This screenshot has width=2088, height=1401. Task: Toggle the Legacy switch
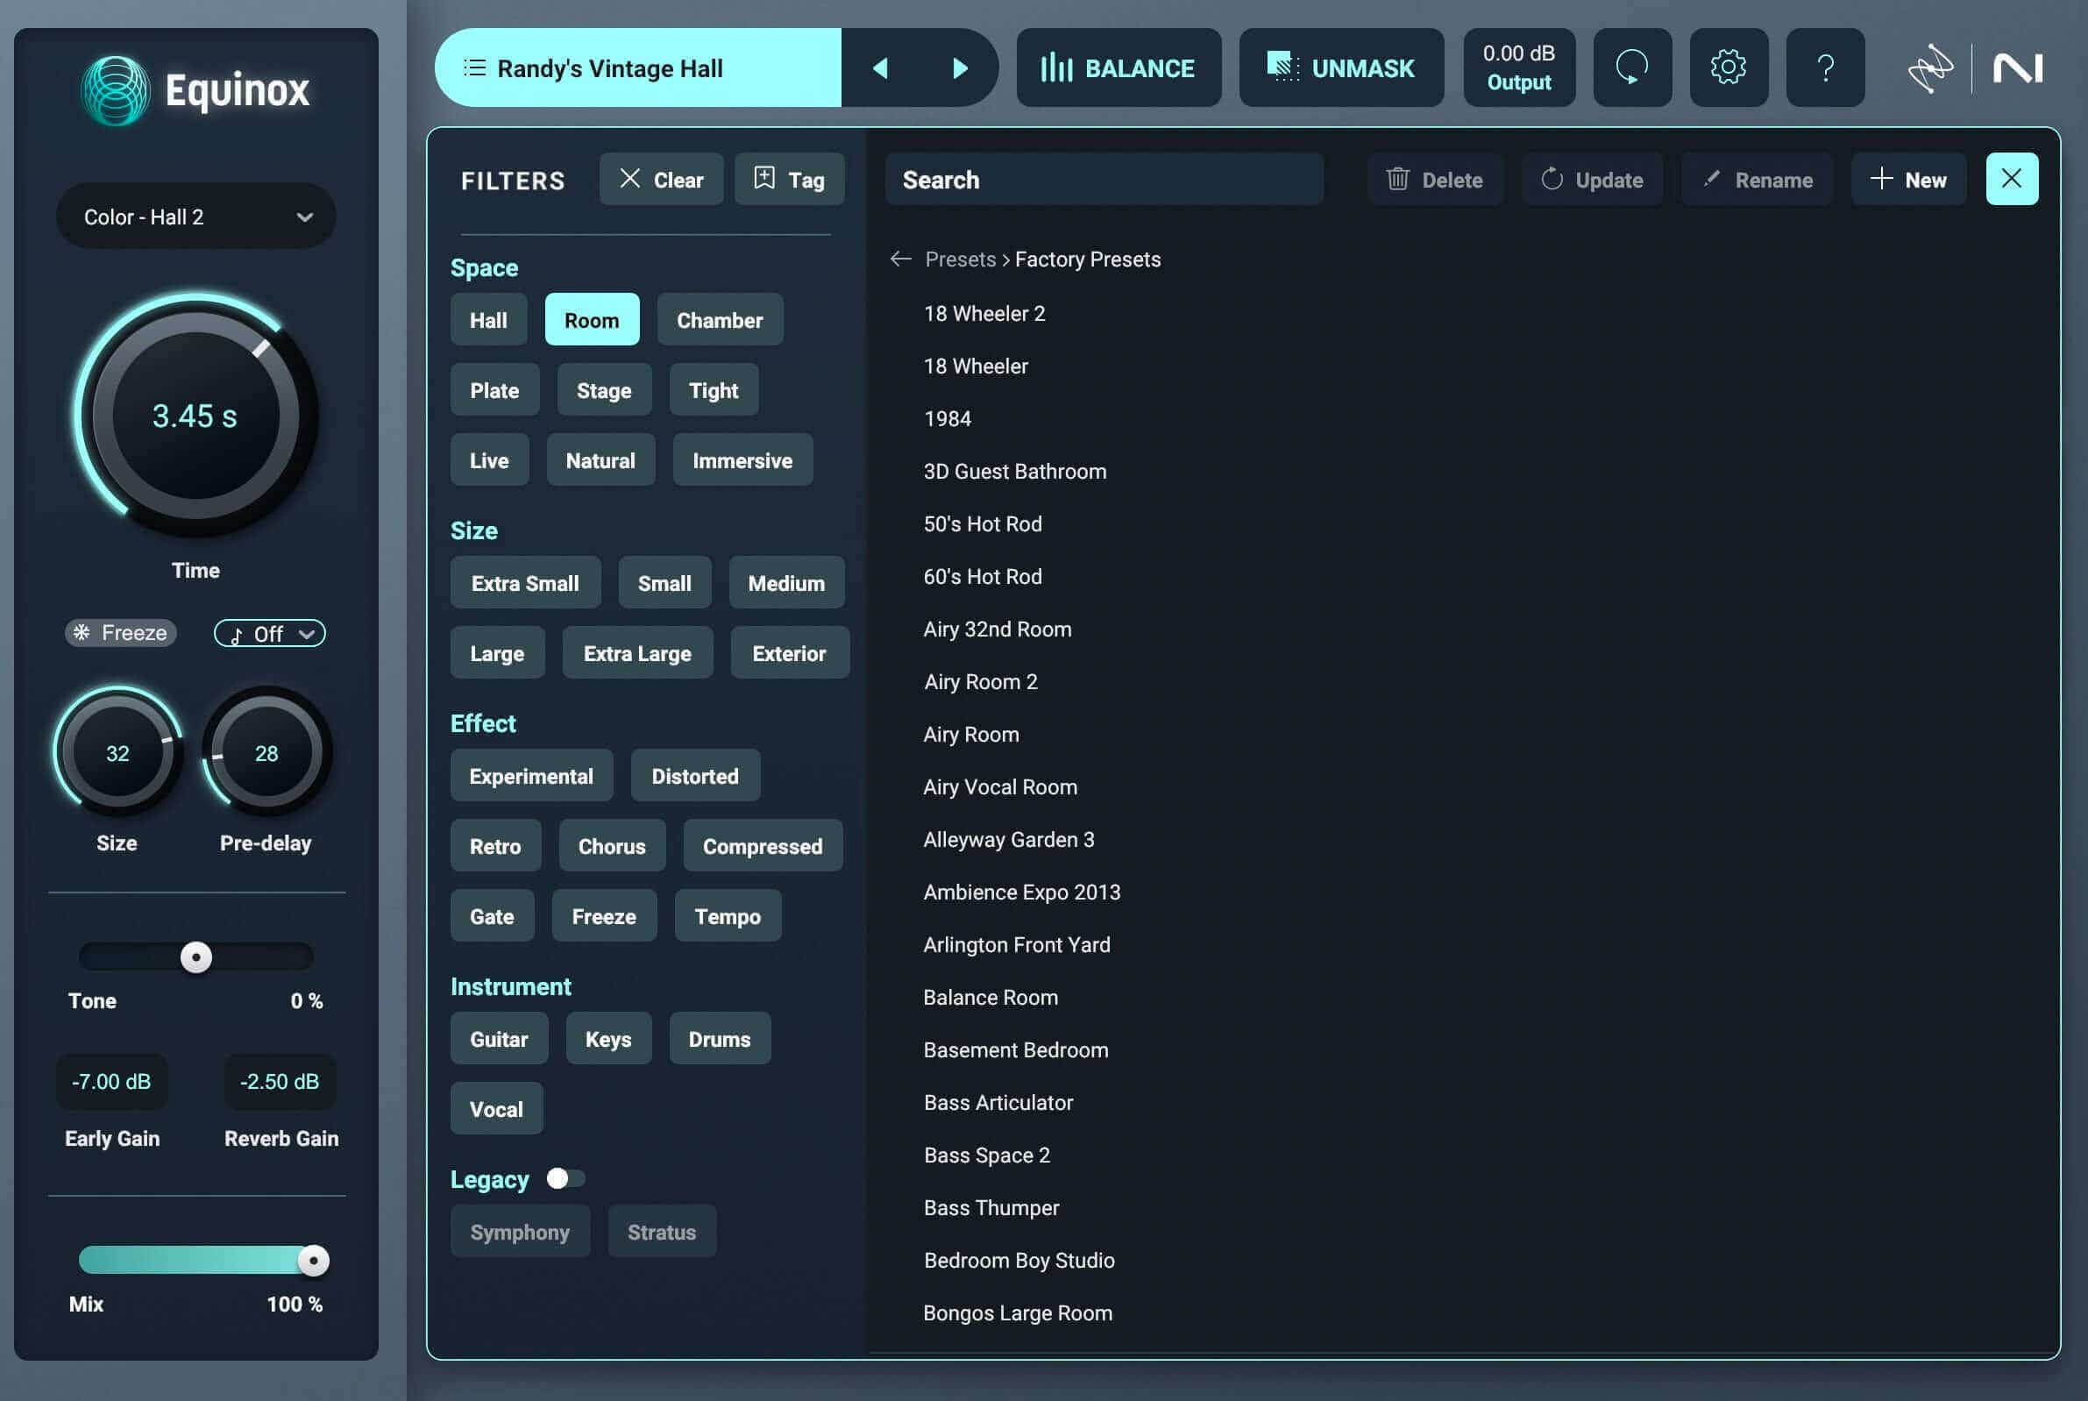click(x=566, y=1178)
